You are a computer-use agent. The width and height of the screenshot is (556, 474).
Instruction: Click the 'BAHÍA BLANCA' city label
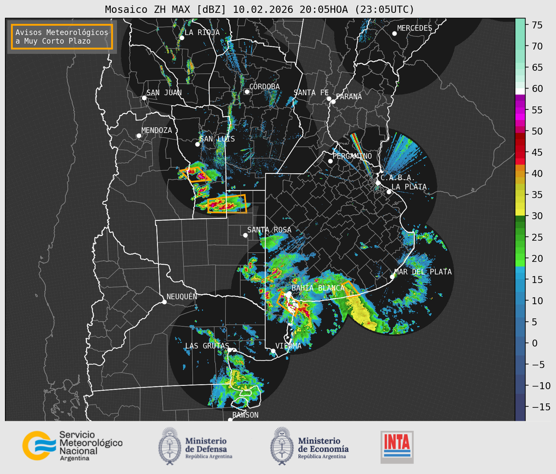(318, 288)
